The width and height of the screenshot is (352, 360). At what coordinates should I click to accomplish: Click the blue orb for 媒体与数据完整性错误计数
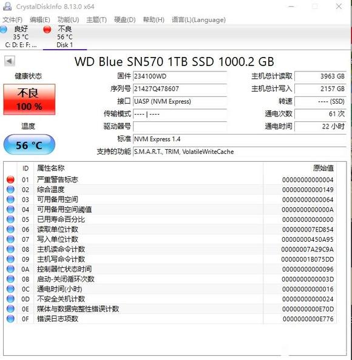pos(10,309)
